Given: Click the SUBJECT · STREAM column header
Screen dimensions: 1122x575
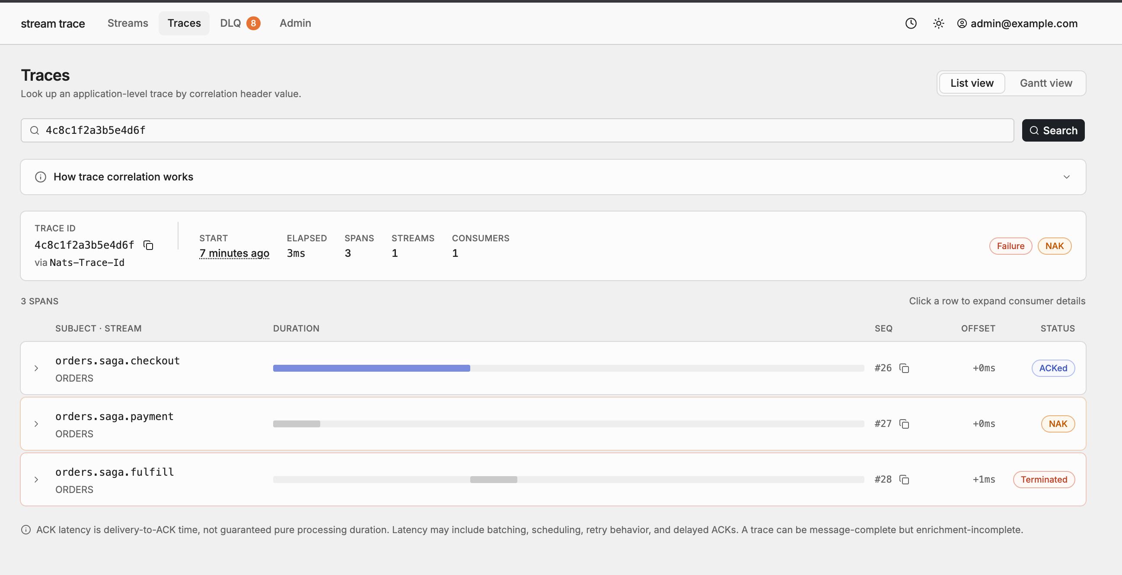Looking at the screenshot, I should (x=99, y=329).
